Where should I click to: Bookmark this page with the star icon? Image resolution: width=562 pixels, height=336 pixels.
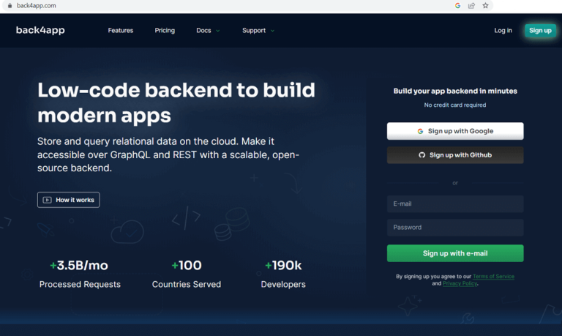pos(485,5)
